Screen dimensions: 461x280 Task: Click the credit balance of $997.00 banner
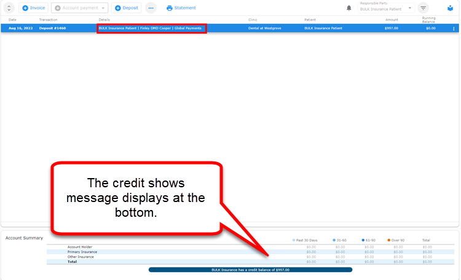point(251,270)
